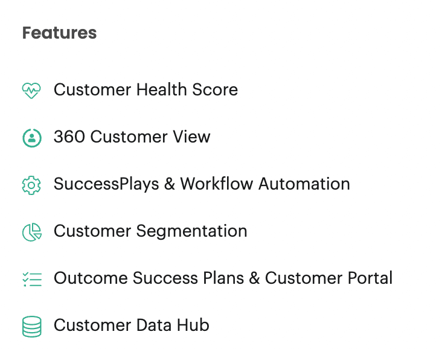Select the Features heading

tap(60, 33)
